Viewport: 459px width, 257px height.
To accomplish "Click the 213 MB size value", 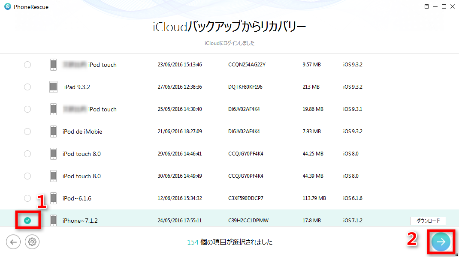I will tap(311, 87).
